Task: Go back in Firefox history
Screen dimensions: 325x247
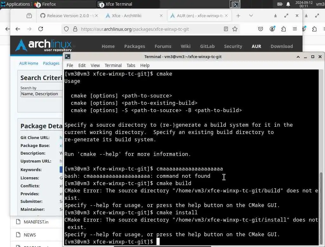Action: click(x=18, y=29)
